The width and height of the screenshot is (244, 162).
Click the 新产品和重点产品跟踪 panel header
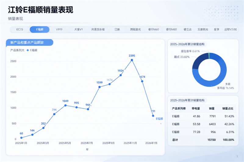30,43
